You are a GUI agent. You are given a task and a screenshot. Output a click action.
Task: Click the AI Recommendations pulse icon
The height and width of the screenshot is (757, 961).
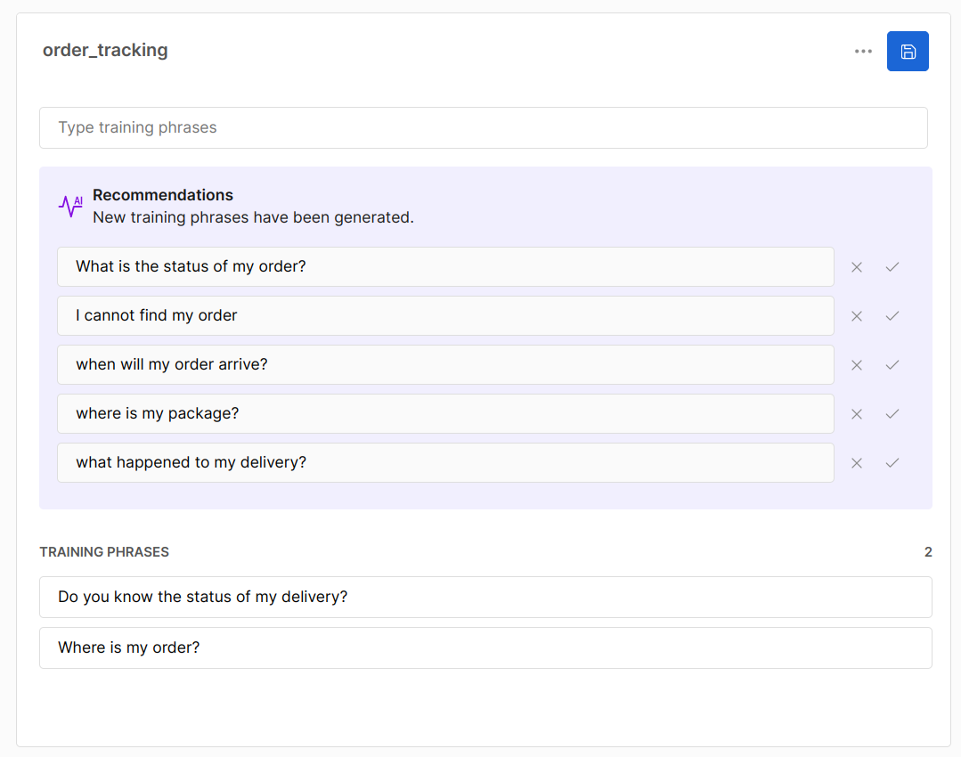click(70, 206)
